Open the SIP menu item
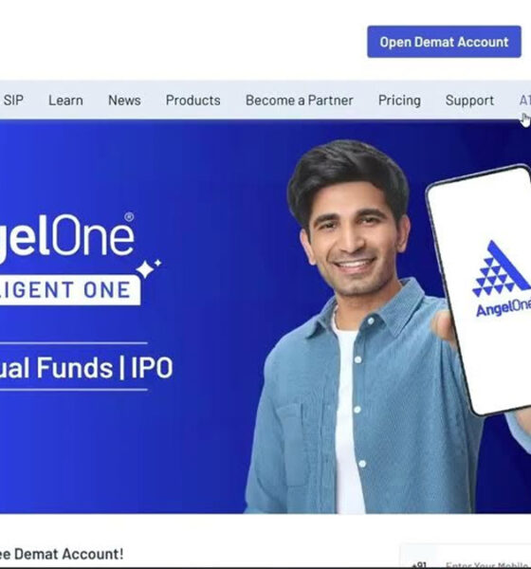531x569 pixels. 13,101
